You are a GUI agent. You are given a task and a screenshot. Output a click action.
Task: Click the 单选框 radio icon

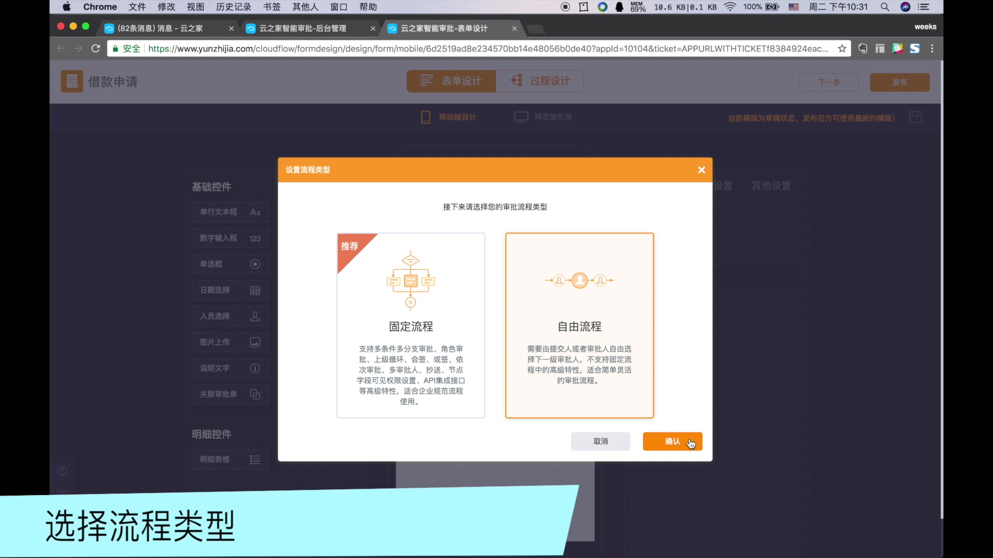click(255, 264)
